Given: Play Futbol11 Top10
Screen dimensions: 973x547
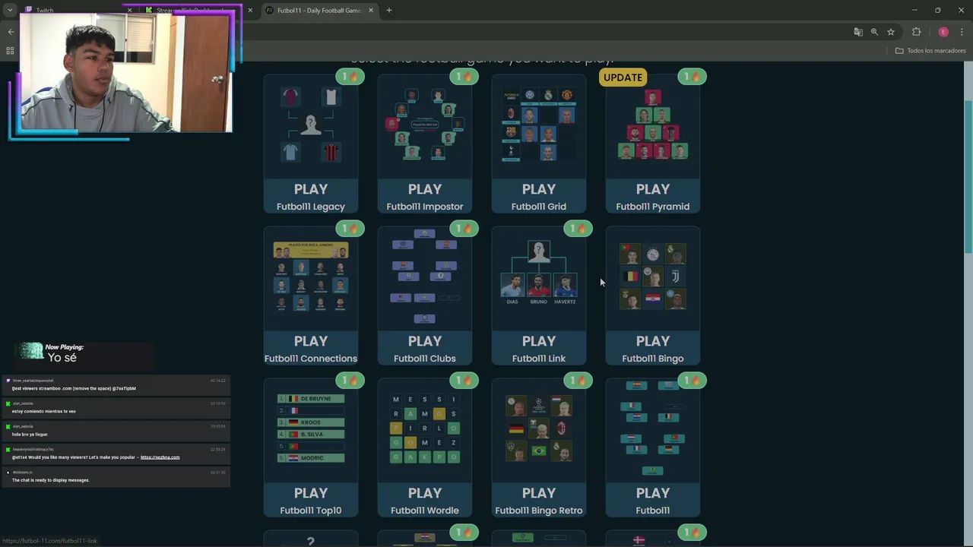Looking at the screenshot, I should 311,500.
